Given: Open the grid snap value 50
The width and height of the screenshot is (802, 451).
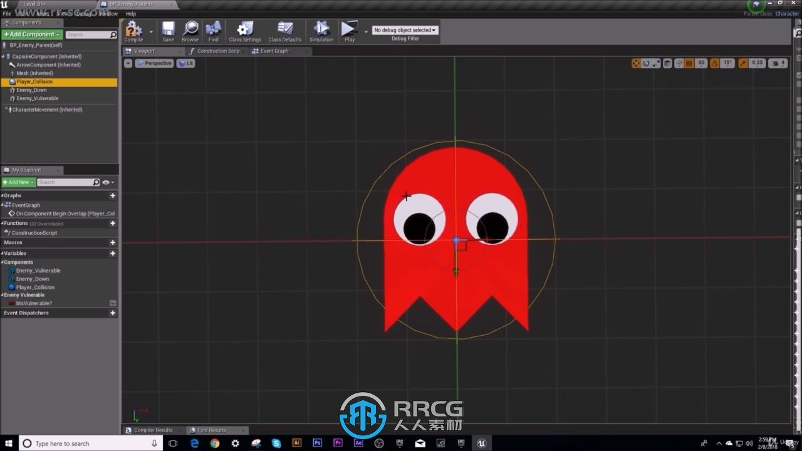Looking at the screenshot, I should [x=701, y=63].
